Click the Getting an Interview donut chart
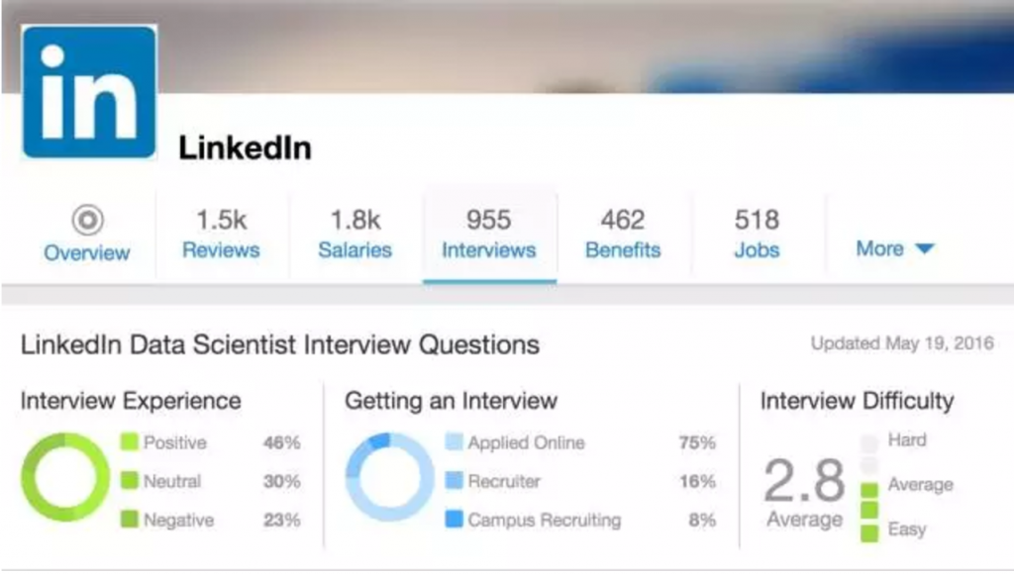The height and width of the screenshot is (574, 1014). (389, 478)
